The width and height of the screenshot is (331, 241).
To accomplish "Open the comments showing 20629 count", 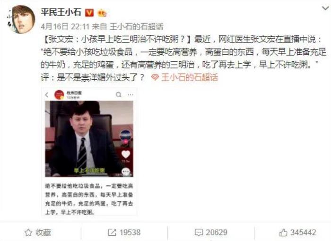I will coord(211,233).
